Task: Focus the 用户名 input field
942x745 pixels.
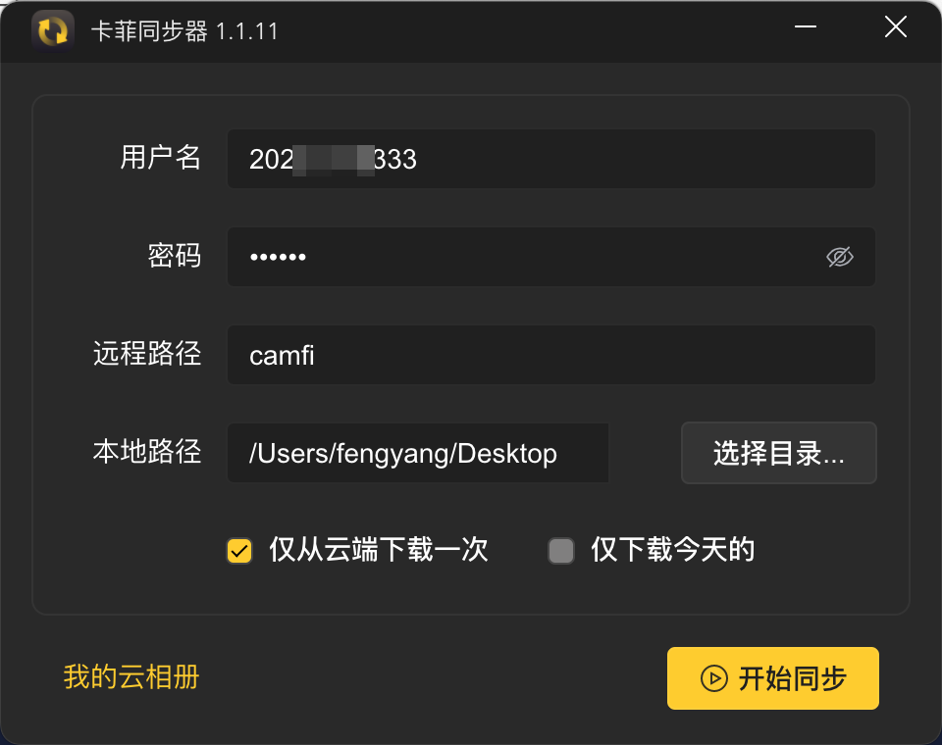Action: pos(550,159)
